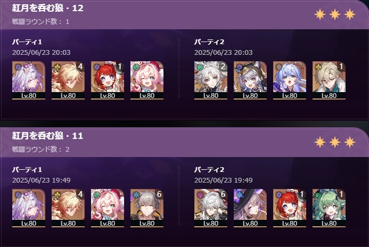Viewport: 369px width, 247px height.
Task: Select pink-haired character in stage 11 party 1
Action: [x=108, y=208]
